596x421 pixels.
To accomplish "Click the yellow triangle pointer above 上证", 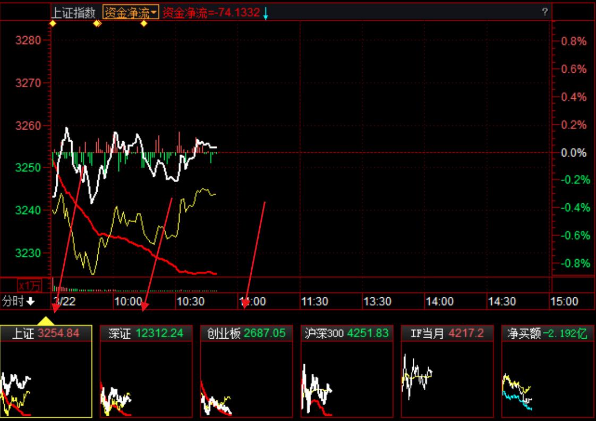I will point(46,321).
